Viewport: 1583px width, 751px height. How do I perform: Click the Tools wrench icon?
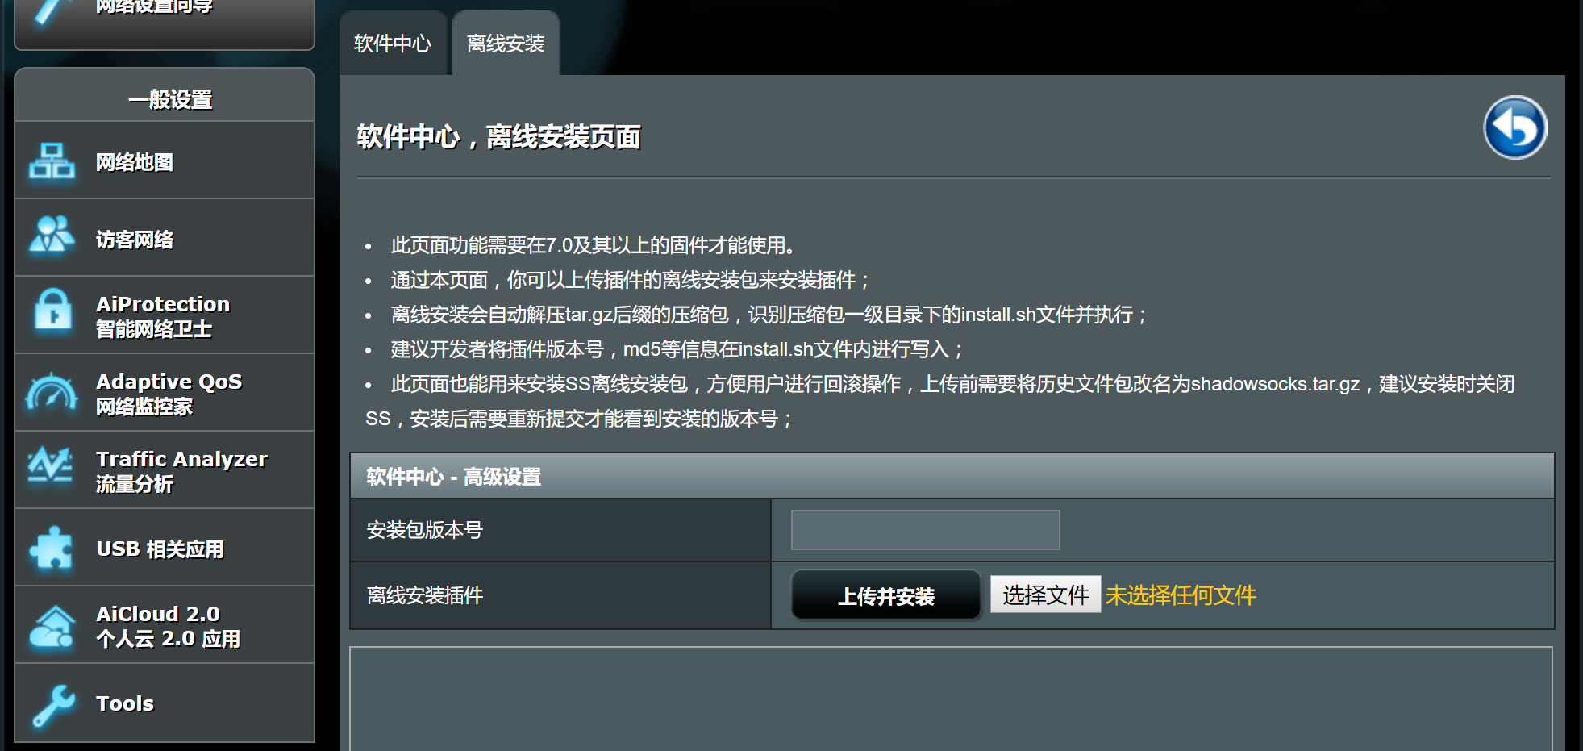point(53,704)
